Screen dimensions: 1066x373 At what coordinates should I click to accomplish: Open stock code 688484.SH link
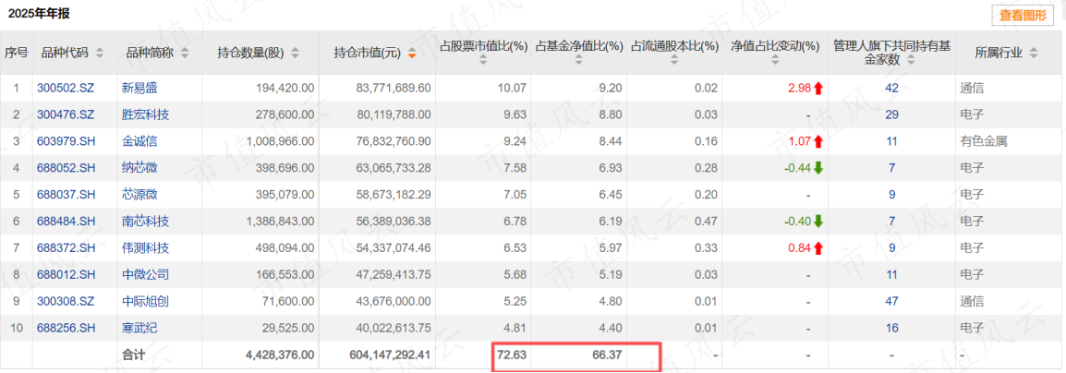coord(64,222)
